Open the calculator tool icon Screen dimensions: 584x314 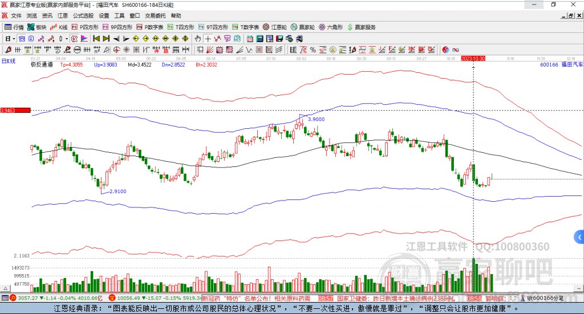click(260, 39)
